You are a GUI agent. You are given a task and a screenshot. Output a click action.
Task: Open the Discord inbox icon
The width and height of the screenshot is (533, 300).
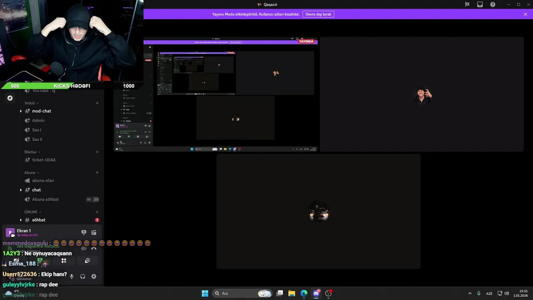(x=480, y=5)
